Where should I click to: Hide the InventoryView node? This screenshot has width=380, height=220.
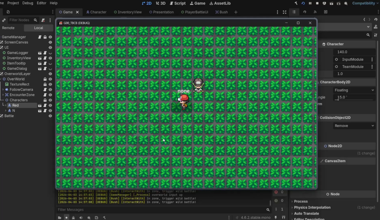click(50, 58)
